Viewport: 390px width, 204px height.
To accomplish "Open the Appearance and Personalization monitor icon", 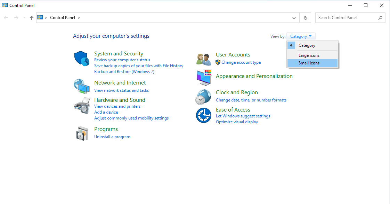I will [204, 78].
